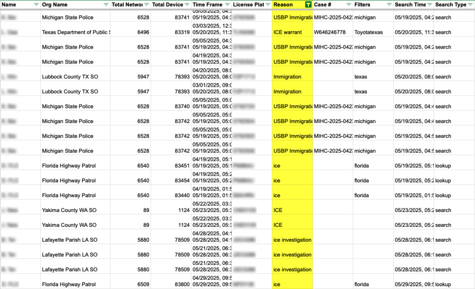Click case number W646246778
The image size is (475, 289).
coord(333,29)
